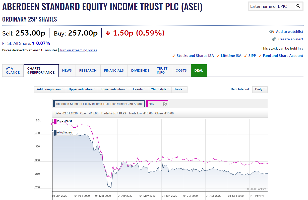This screenshot has height=200, width=308.
Task: Click the FTSE All Share up arrow
Action: pyautogui.click(x=33, y=43)
